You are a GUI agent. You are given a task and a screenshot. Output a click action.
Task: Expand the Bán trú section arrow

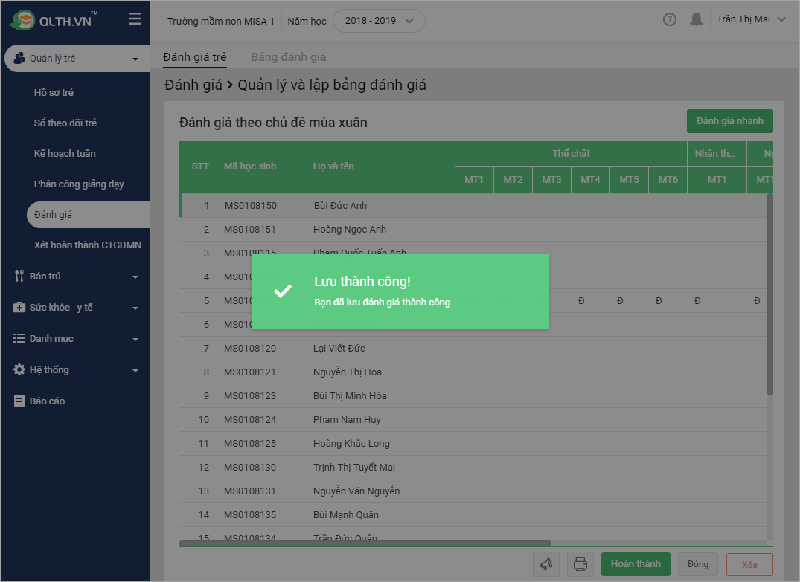[135, 277]
